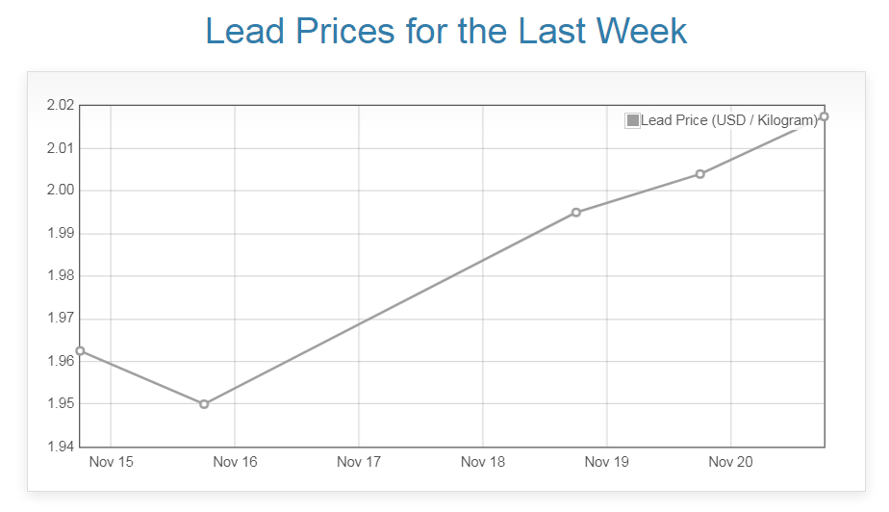Click the Nov 16 x-axis label
The width and height of the screenshot is (889, 512).
pos(236,462)
